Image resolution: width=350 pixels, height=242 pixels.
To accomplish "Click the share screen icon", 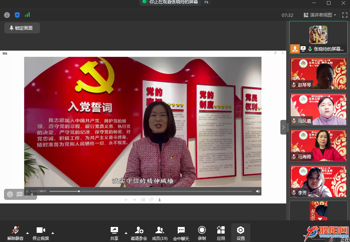I will [114, 230].
